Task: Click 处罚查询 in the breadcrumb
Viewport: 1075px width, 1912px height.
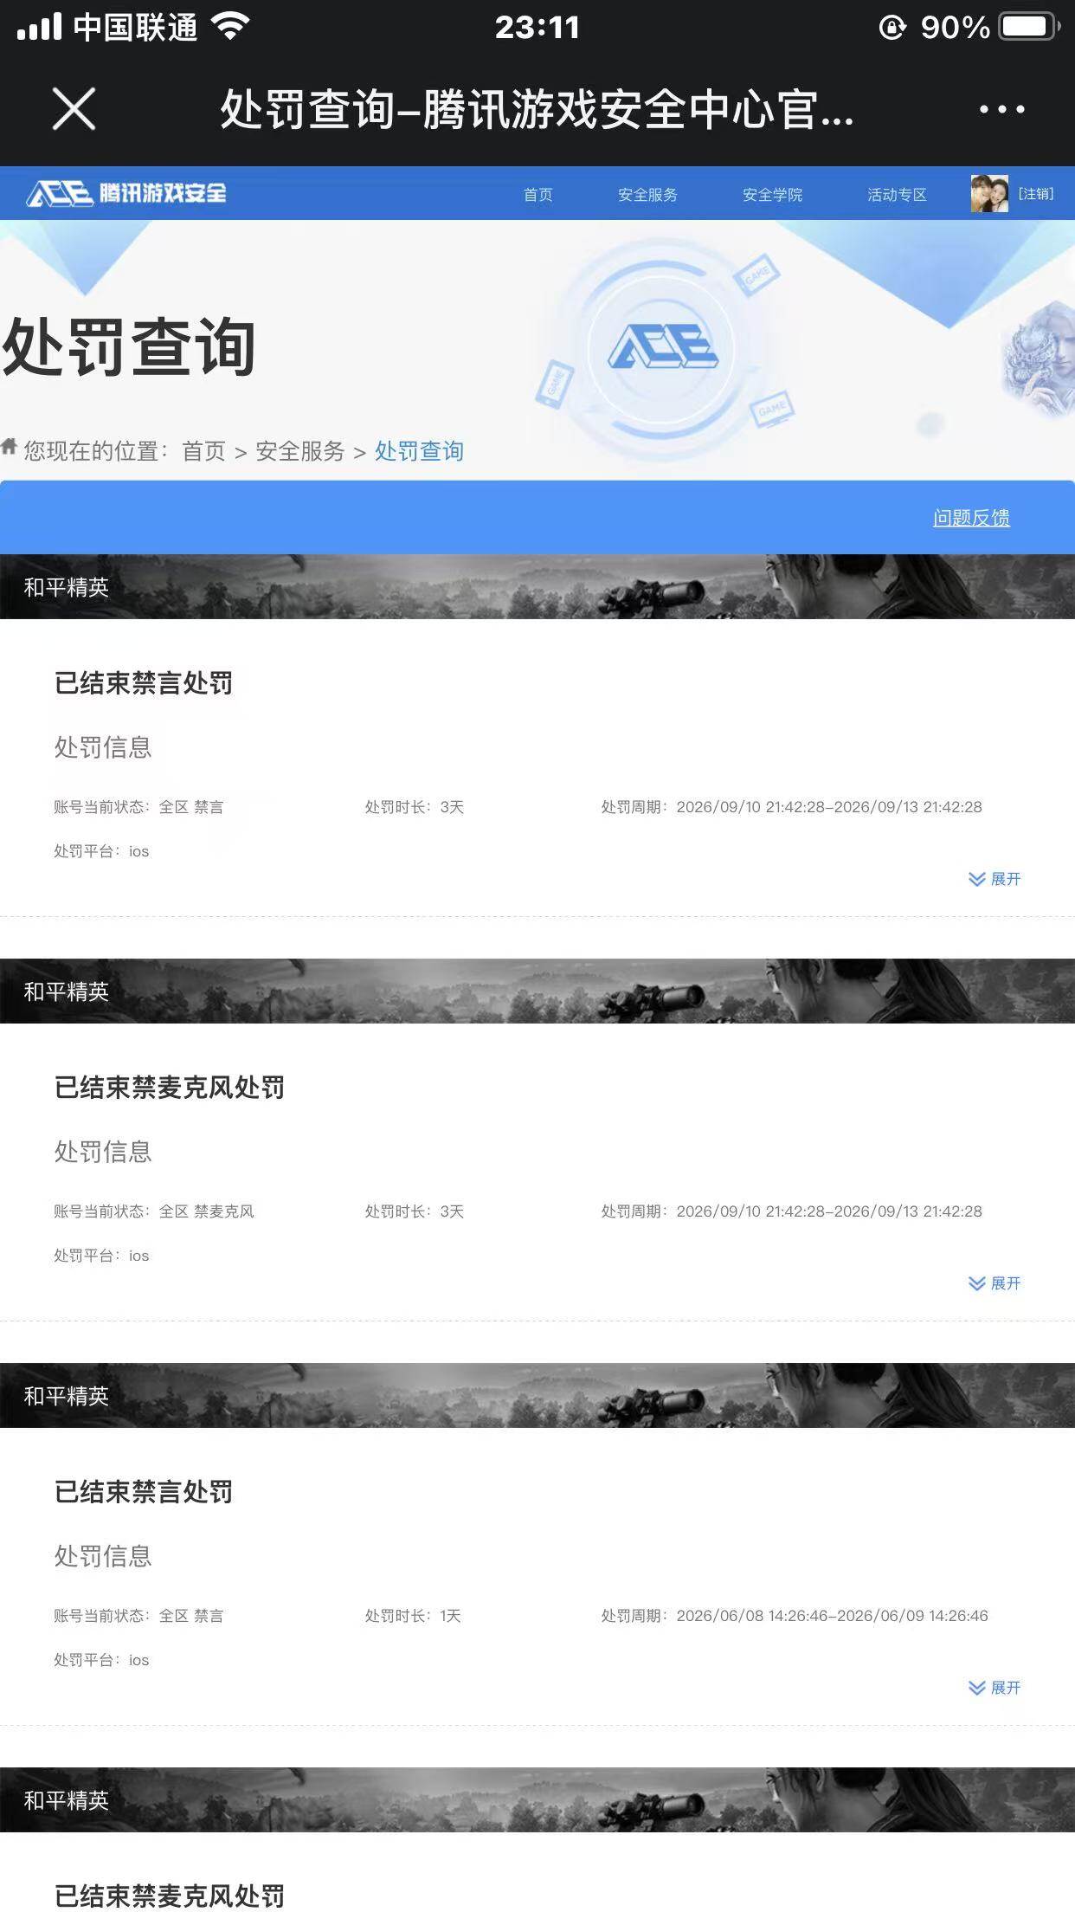Action: (x=419, y=451)
